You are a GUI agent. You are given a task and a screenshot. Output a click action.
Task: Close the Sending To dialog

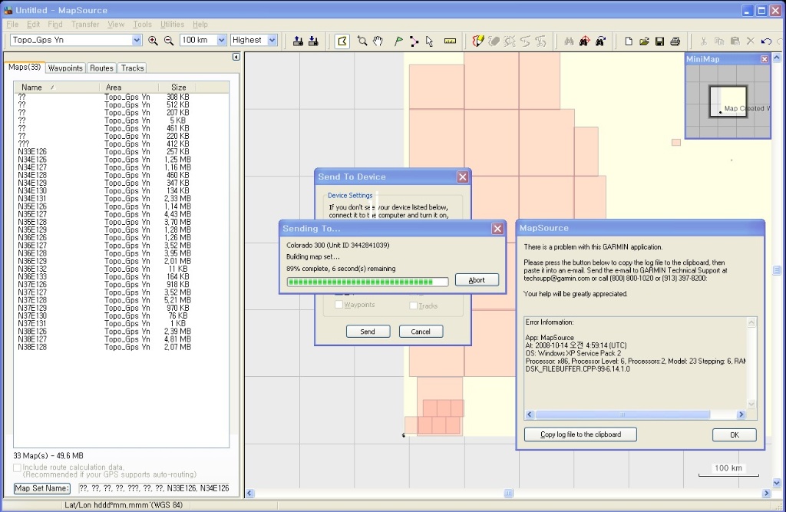(497, 229)
